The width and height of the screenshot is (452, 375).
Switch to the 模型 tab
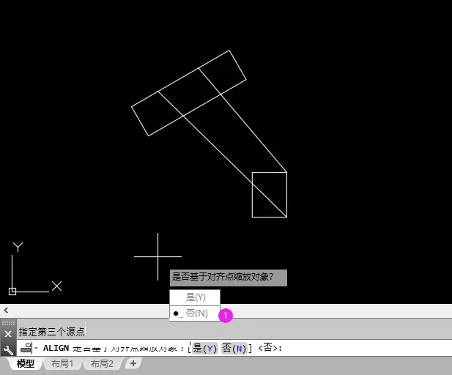[x=26, y=363]
